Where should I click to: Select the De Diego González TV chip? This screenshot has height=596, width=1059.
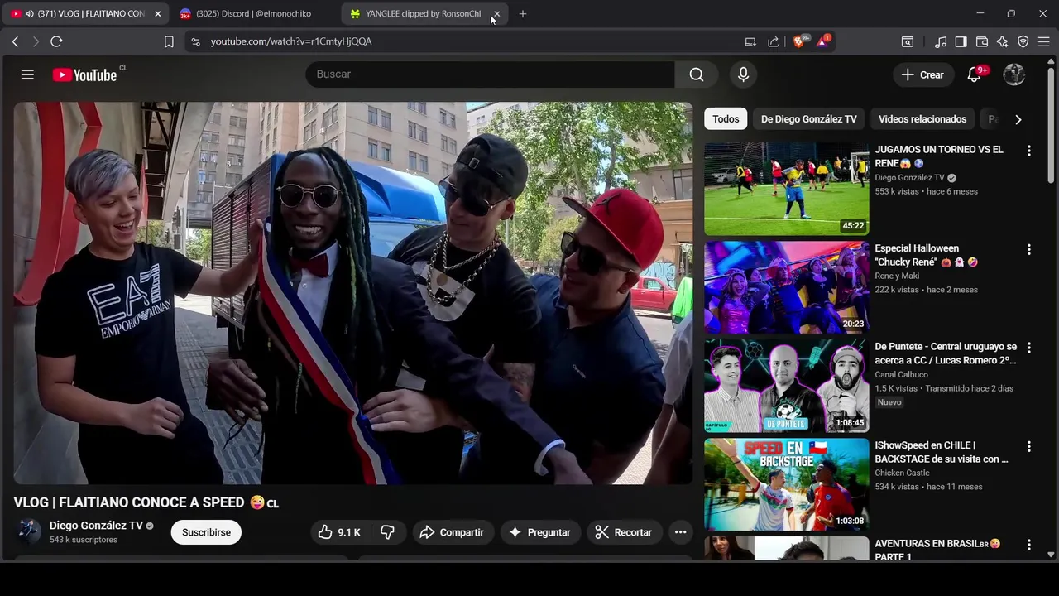[x=808, y=119]
